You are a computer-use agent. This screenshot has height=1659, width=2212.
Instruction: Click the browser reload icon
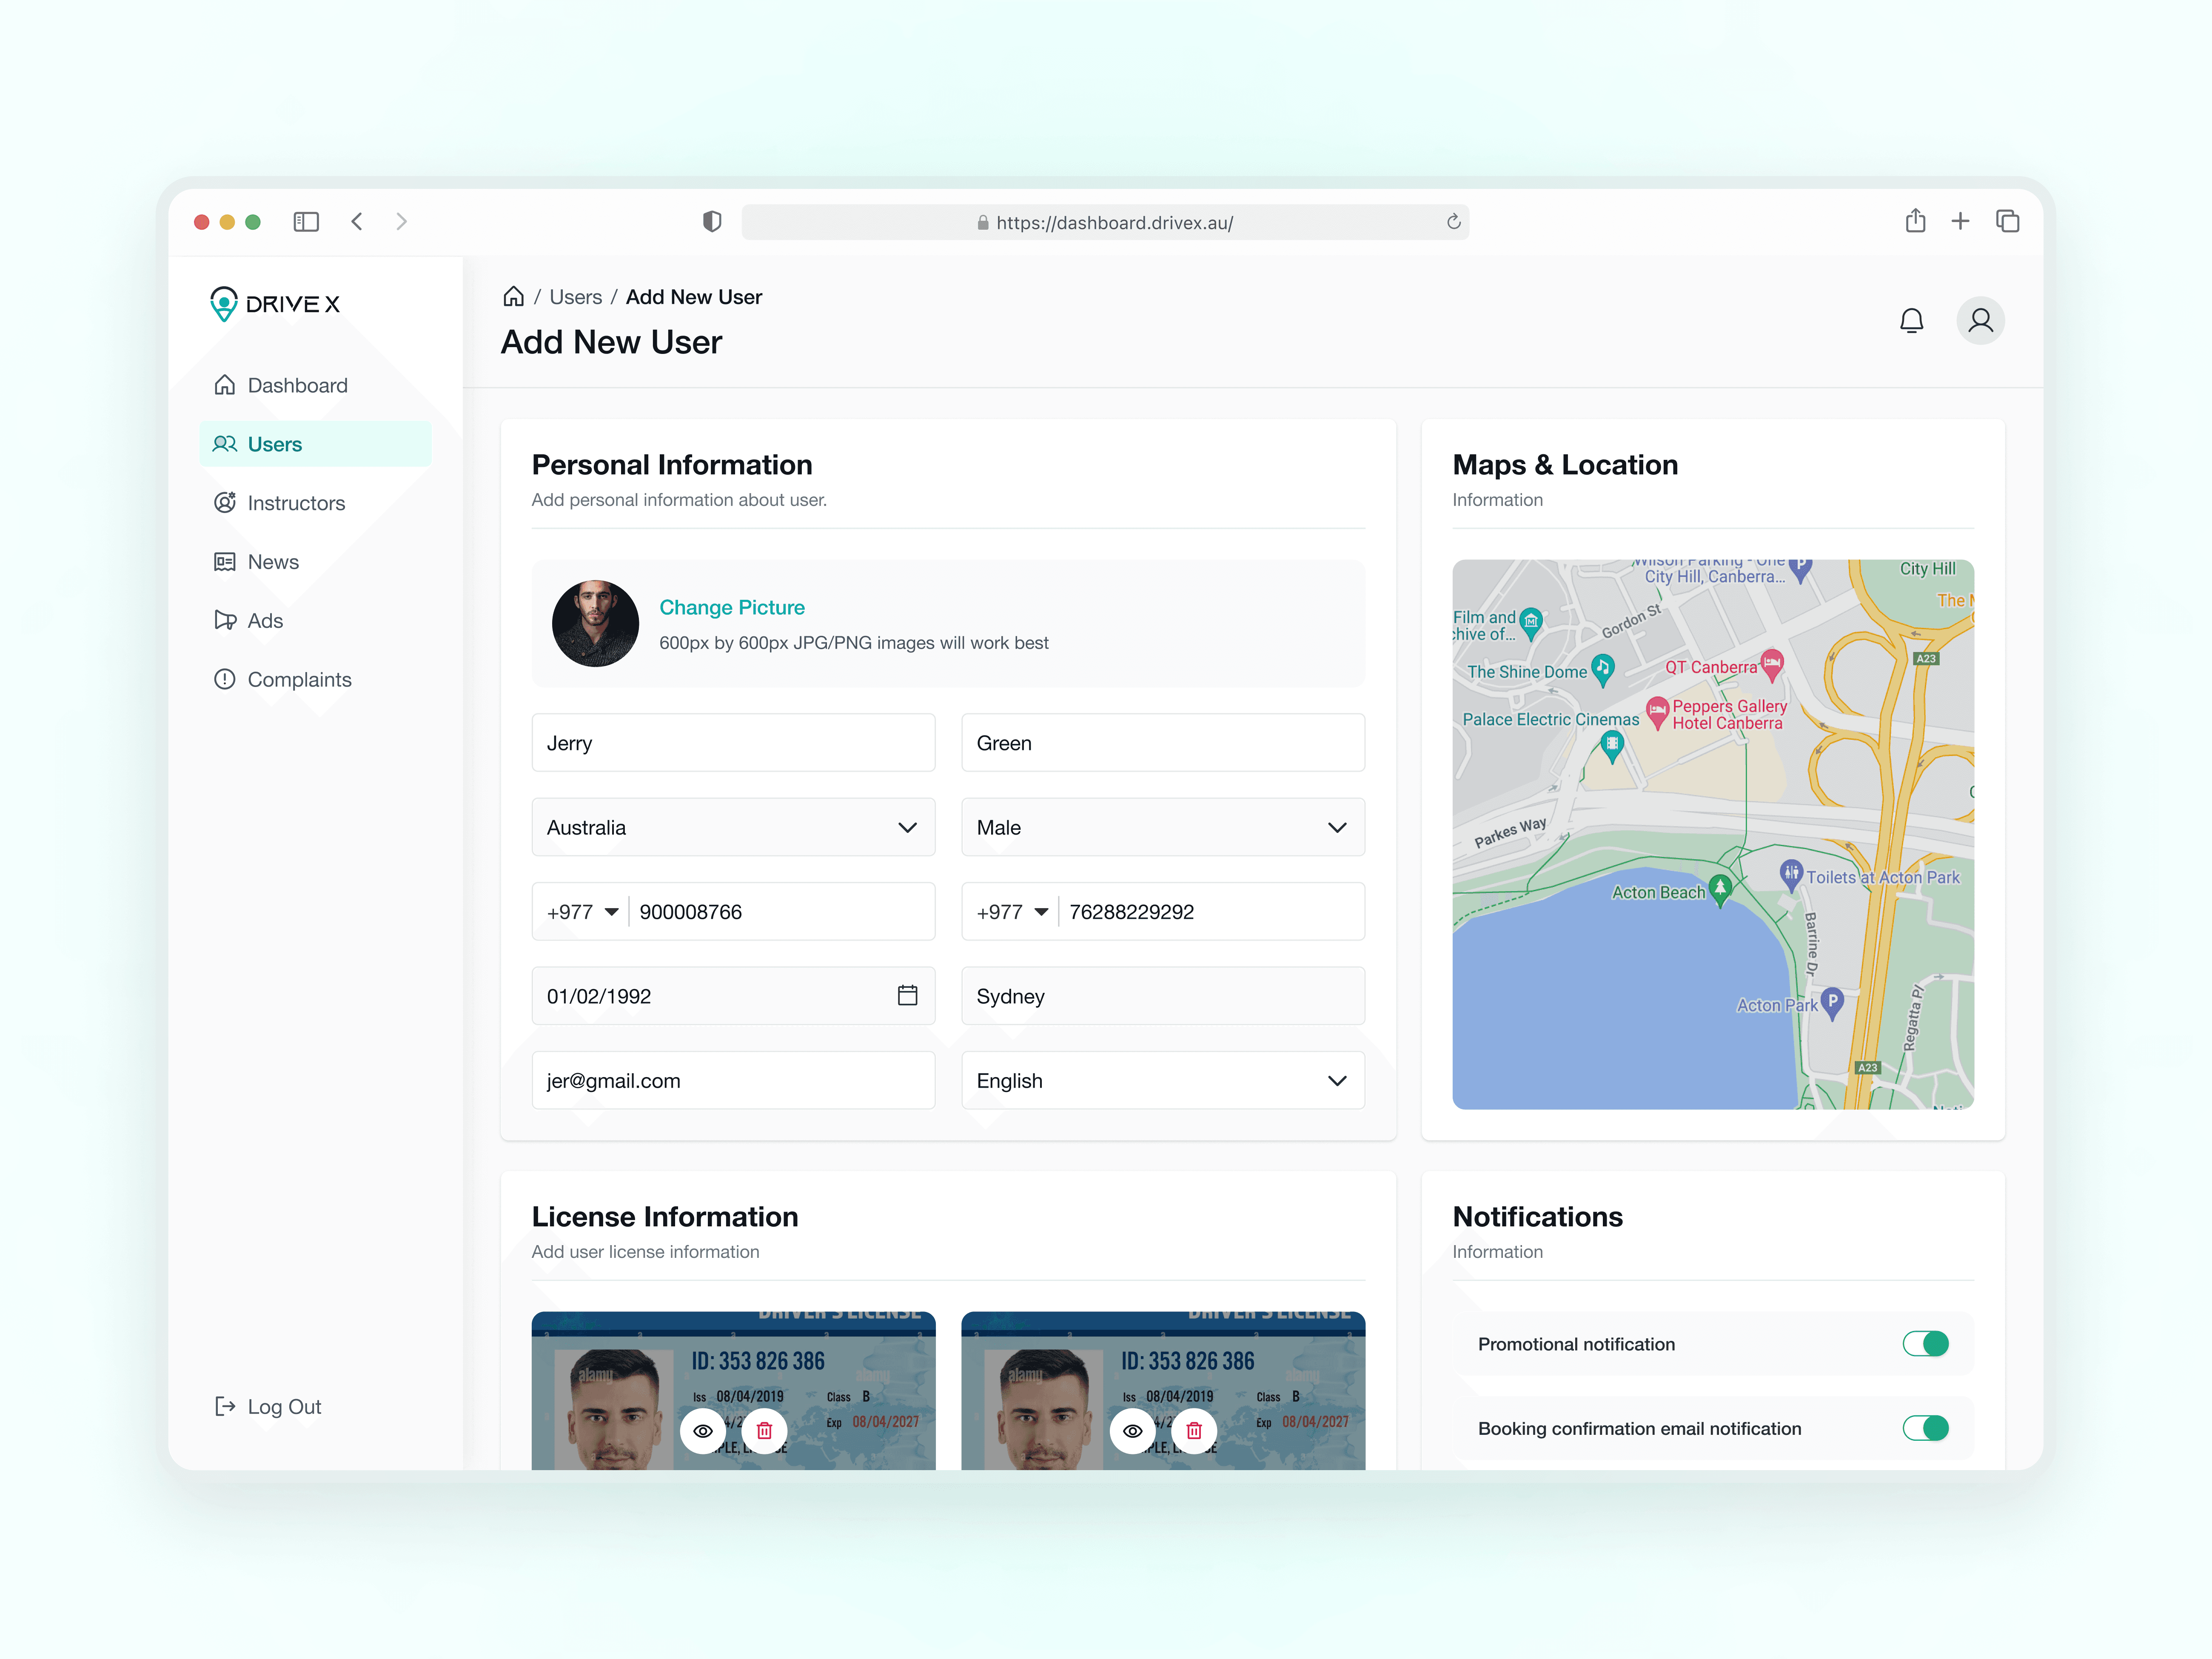1453,222
